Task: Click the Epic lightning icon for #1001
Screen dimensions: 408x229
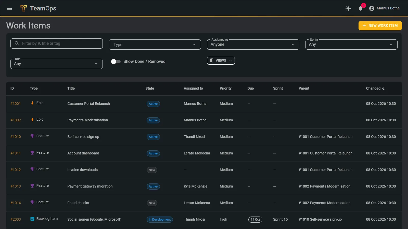Action: pos(32,103)
